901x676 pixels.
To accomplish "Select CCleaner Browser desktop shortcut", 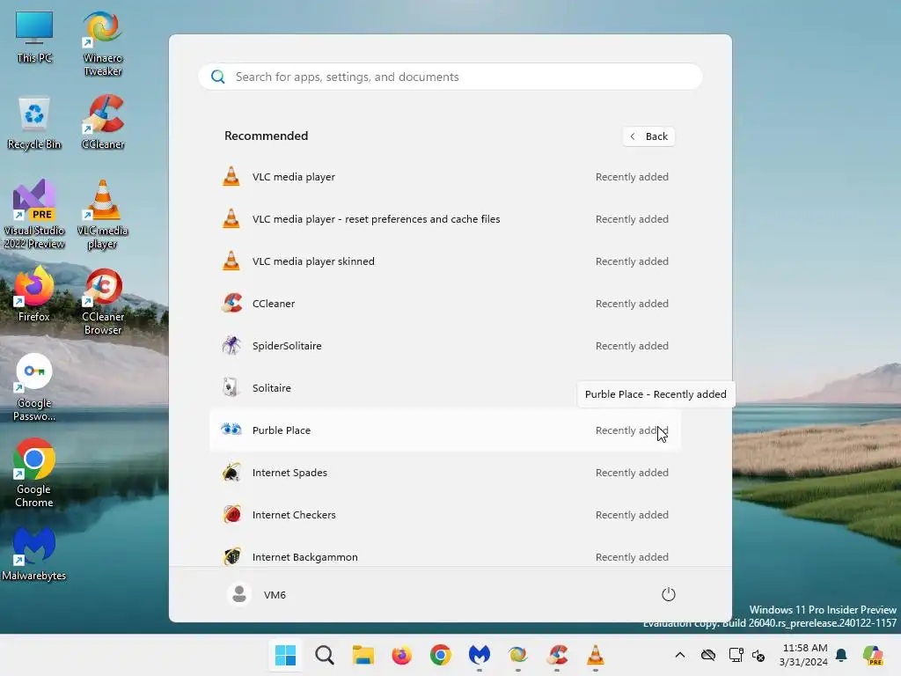I will (x=103, y=302).
